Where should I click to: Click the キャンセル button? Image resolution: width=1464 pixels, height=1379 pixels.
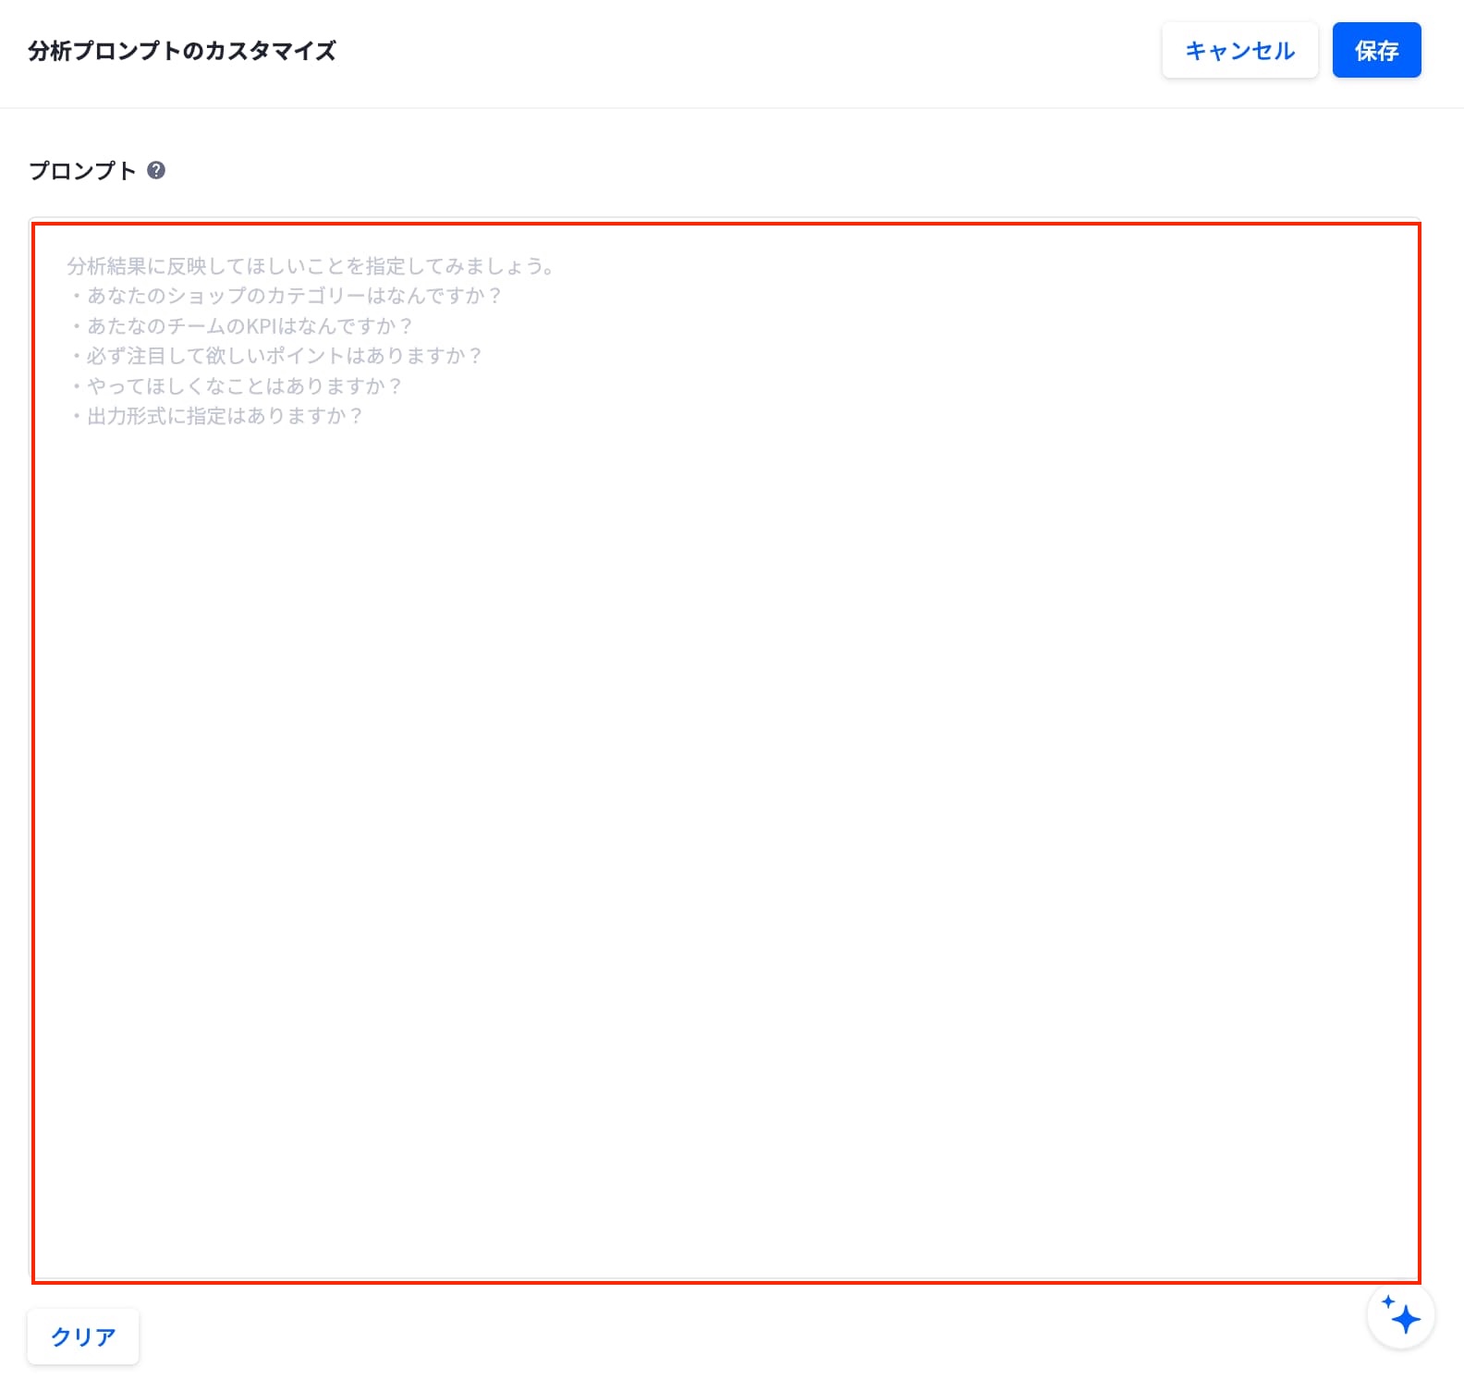[1239, 51]
